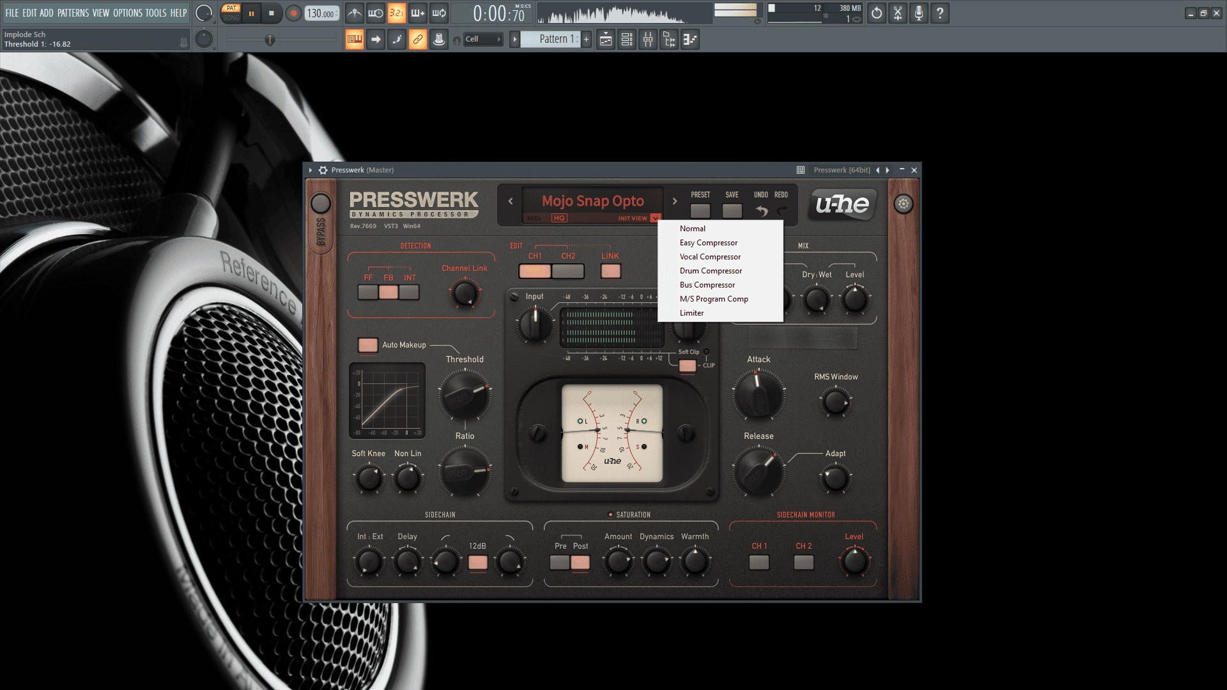Viewport: 1227px width, 690px height.
Task: Click the Presswerk REDO arrow
Action: click(x=782, y=211)
